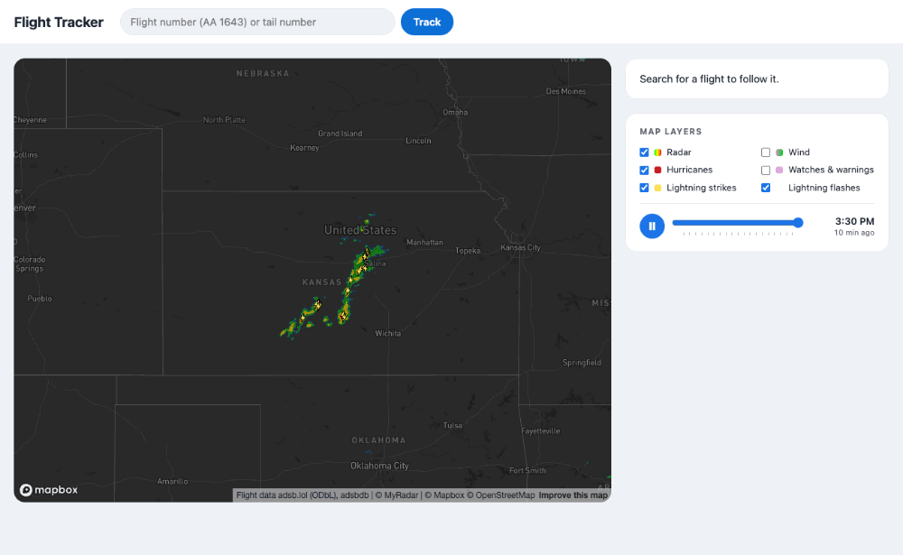Check the Watches & warnings layer
Screen dimensions: 903x555
(766, 170)
